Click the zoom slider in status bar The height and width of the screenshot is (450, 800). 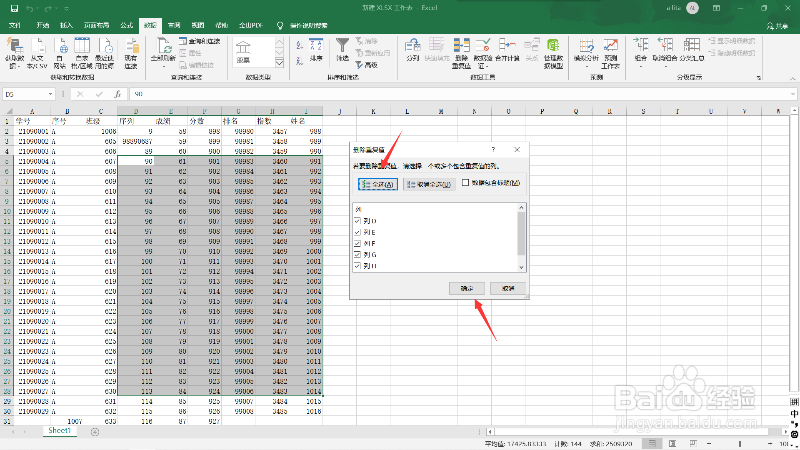tap(740, 444)
